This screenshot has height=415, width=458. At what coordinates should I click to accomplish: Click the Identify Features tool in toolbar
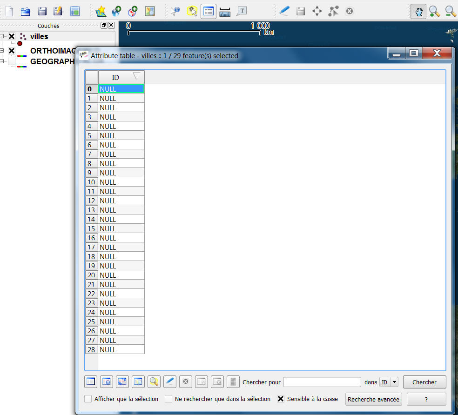pyautogui.click(x=175, y=12)
